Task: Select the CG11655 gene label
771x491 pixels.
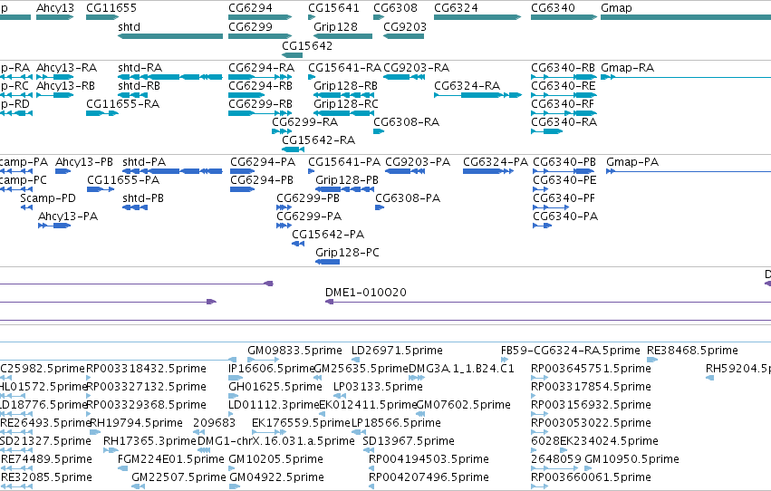Action: [111, 8]
